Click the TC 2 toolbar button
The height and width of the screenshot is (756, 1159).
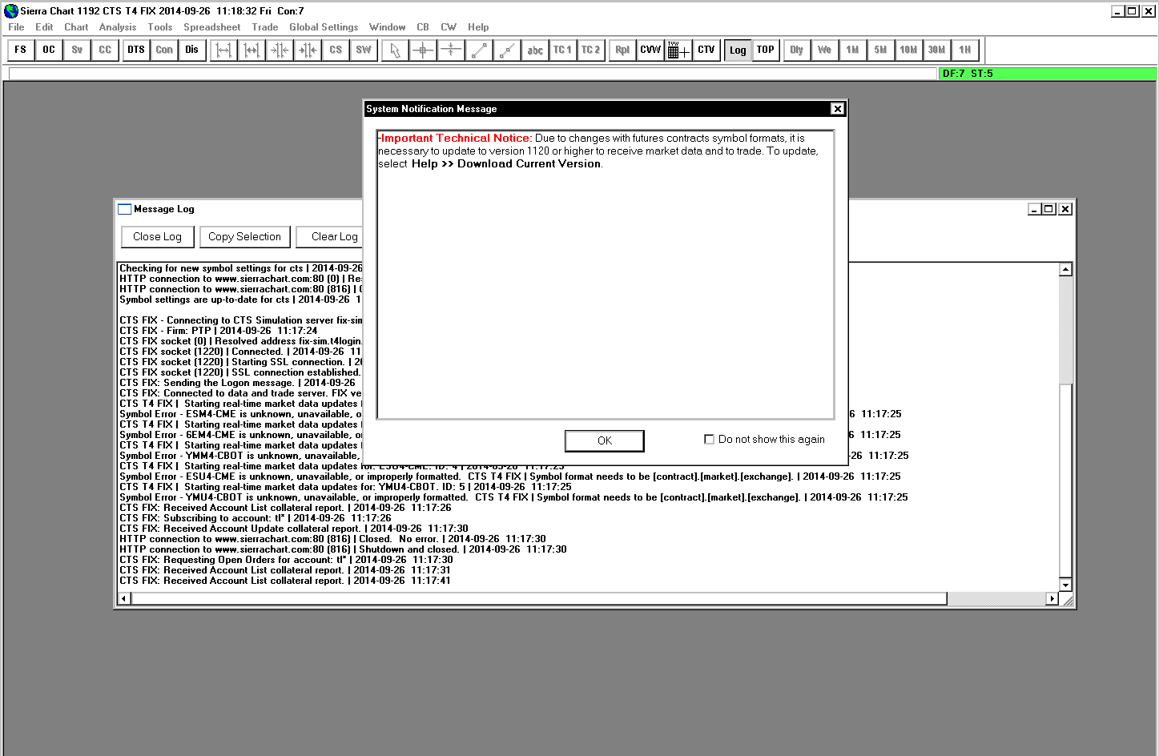coord(591,50)
